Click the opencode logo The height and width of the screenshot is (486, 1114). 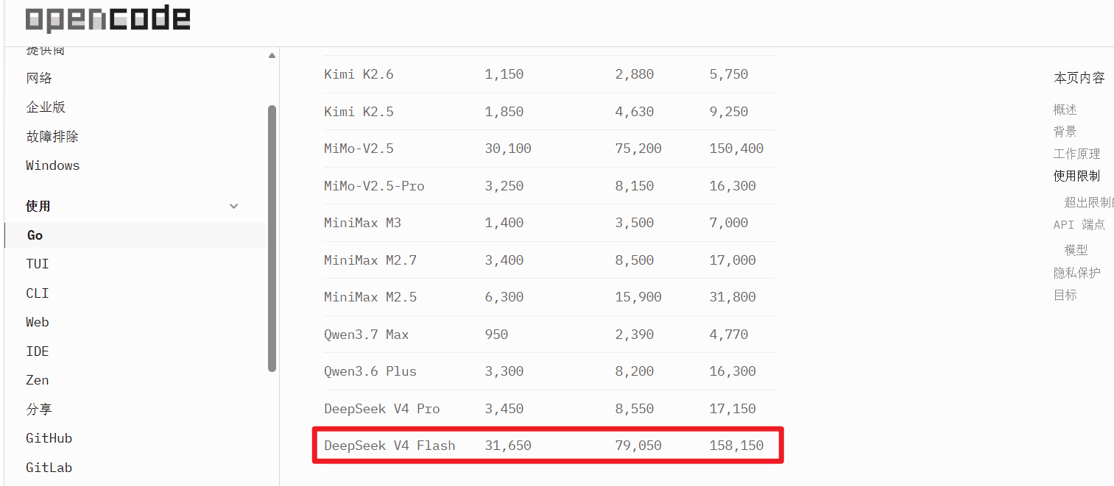click(x=107, y=19)
